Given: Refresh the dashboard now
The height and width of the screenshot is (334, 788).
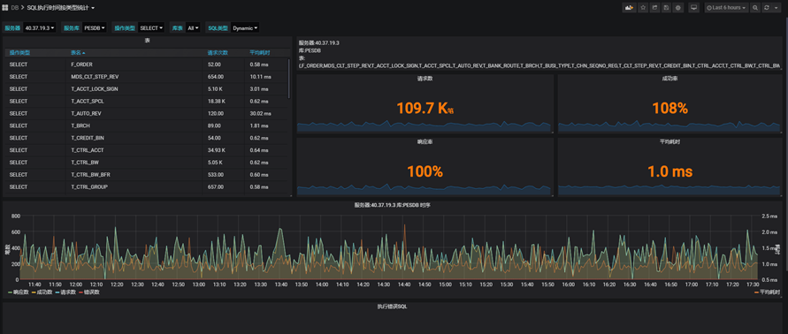Looking at the screenshot, I should [767, 8].
